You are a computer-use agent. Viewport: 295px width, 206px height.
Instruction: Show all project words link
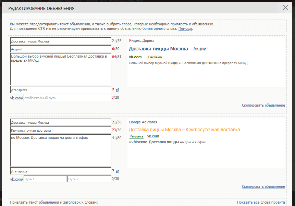pyautogui.click(x=261, y=203)
